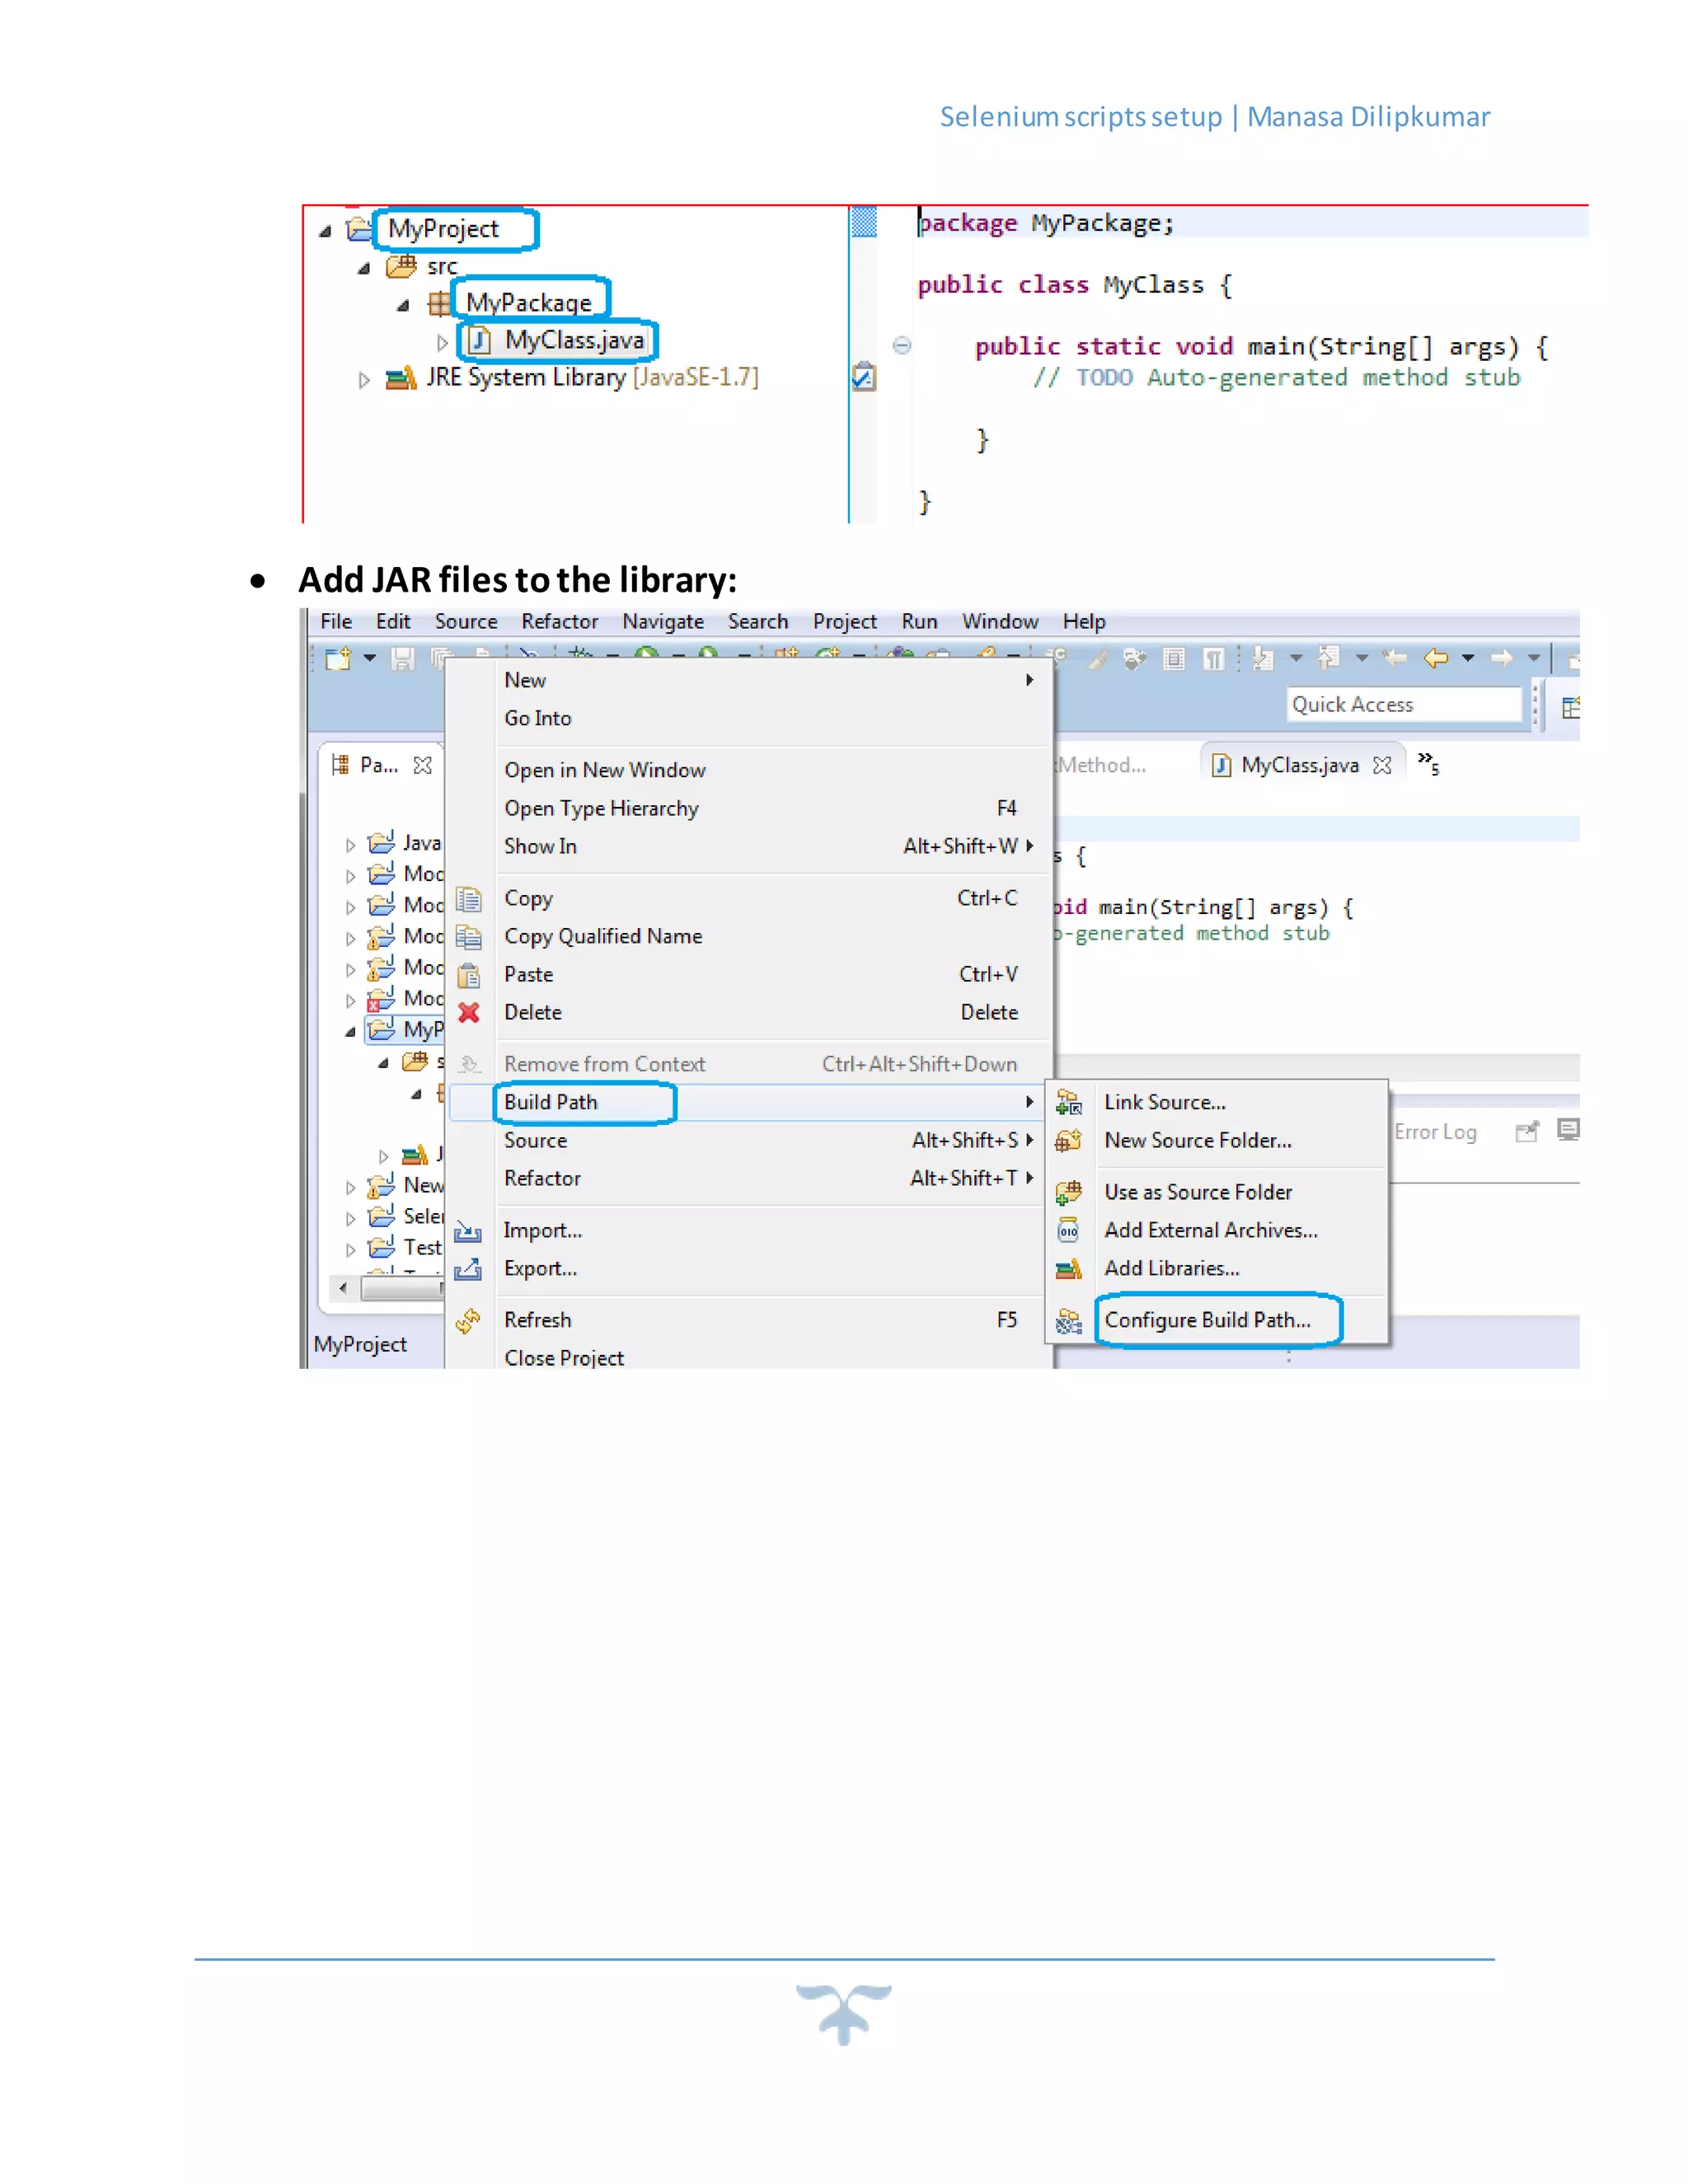Collapse the MyP project node in Package Explorer

(350, 1032)
